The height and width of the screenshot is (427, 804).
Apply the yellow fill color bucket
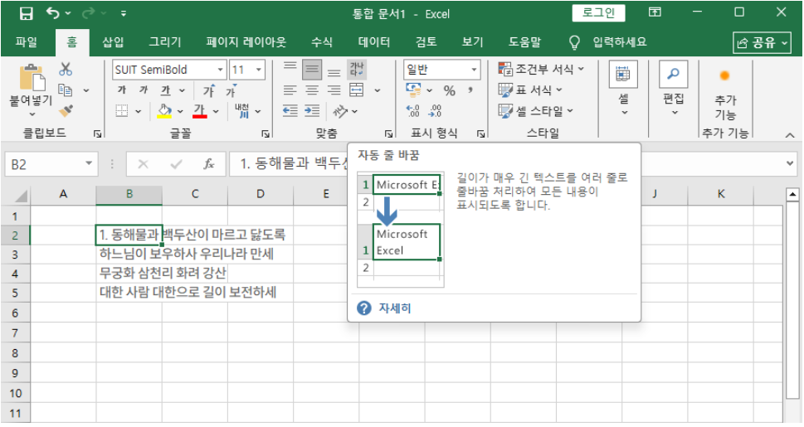(164, 110)
